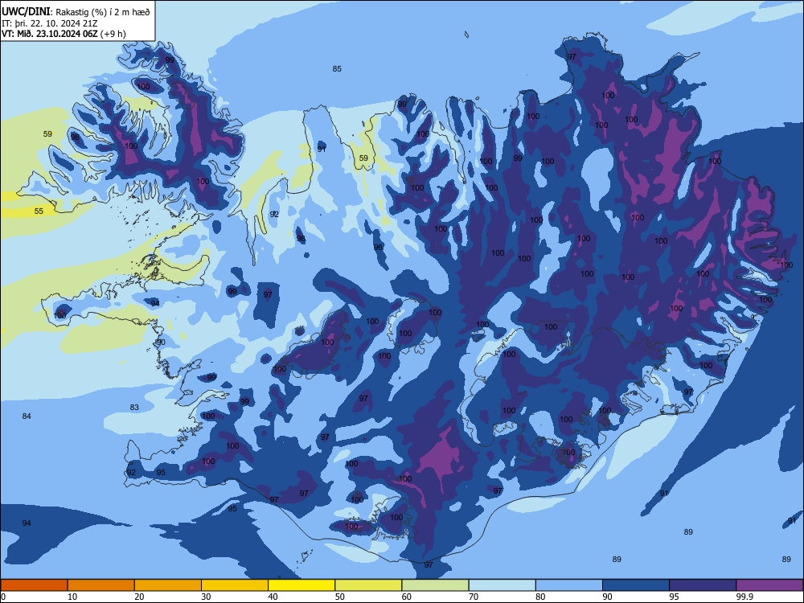
Task: Click the value 85 over northern sea
Action: point(337,68)
